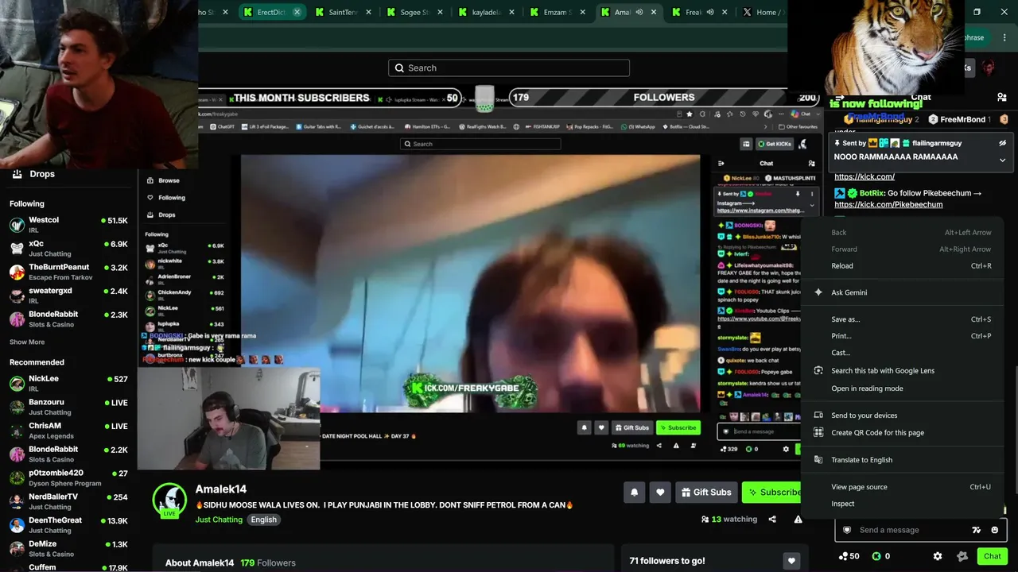Open DeenTheGreat from Recommended channels
Image resolution: width=1018 pixels, height=572 pixels.
click(68, 525)
